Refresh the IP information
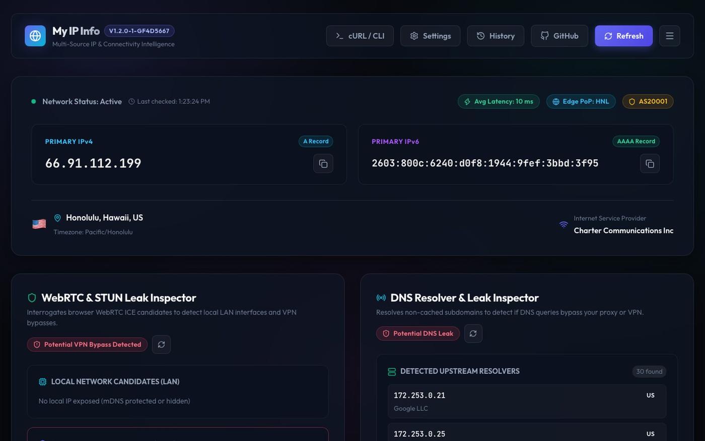 (x=624, y=36)
